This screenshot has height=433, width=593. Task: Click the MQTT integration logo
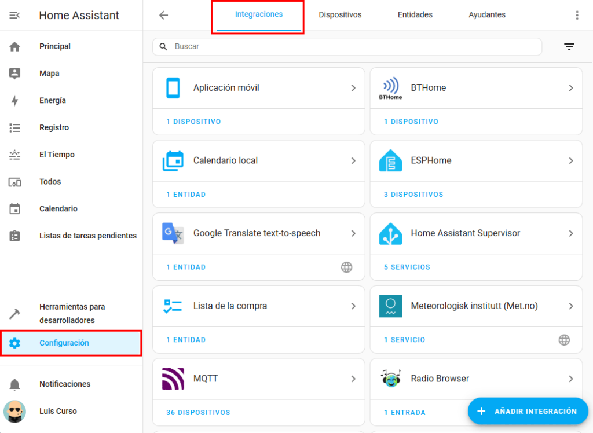pos(173,379)
